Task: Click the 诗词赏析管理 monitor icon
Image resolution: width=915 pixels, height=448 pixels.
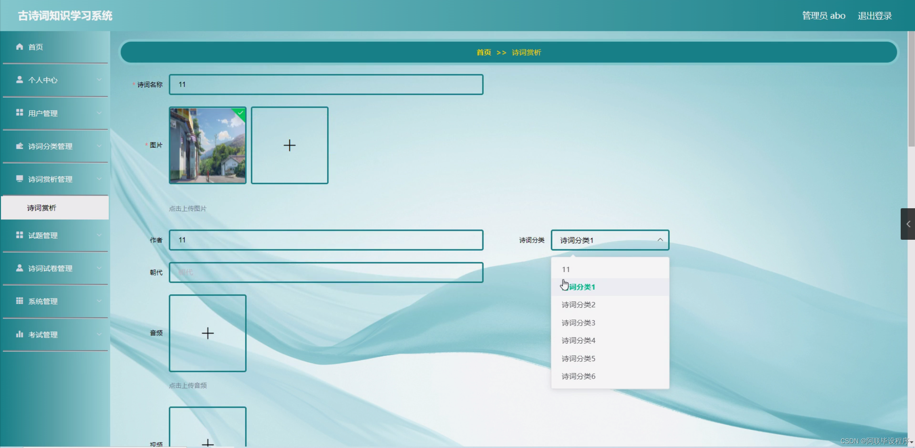Action: click(20, 179)
